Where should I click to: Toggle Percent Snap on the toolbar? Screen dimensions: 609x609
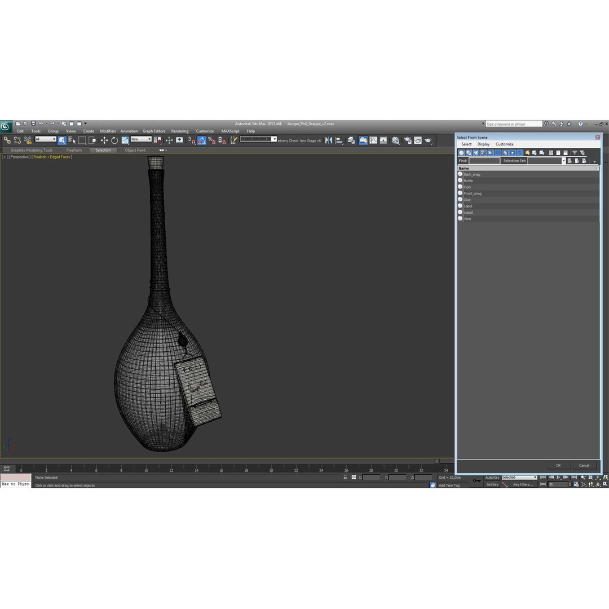pos(211,140)
